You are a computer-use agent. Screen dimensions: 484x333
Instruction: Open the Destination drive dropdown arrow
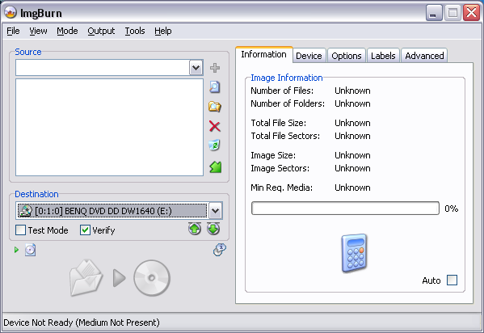[215, 211]
